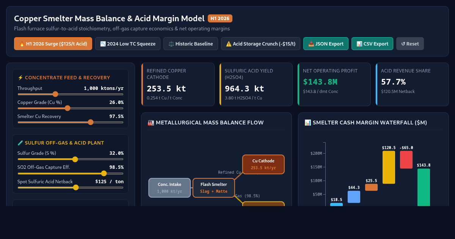This screenshot has height=239, width=455.
Task: Click the Sulfur Grade value 32.0%
Action: pos(116,153)
